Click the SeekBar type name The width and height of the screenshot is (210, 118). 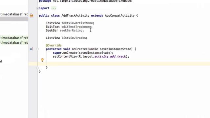52,30
